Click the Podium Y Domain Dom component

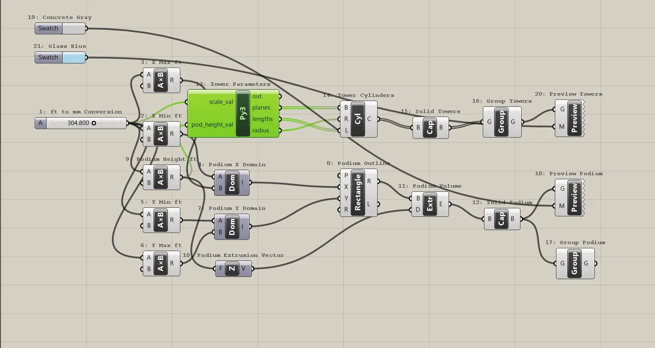232,226
